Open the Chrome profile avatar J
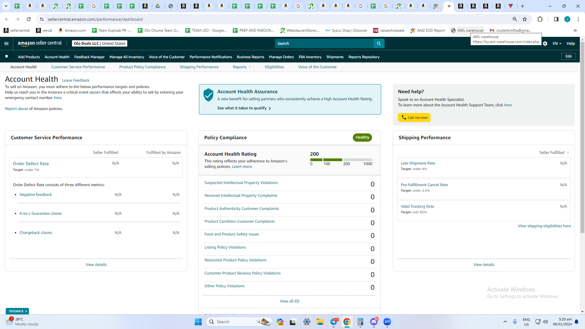Screen dimensions: 585x329 pyautogui.click(x=567, y=19)
